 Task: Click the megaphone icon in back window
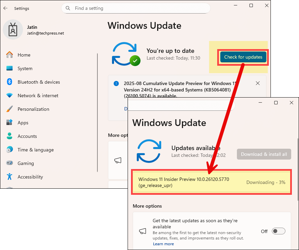[x=118, y=160]
